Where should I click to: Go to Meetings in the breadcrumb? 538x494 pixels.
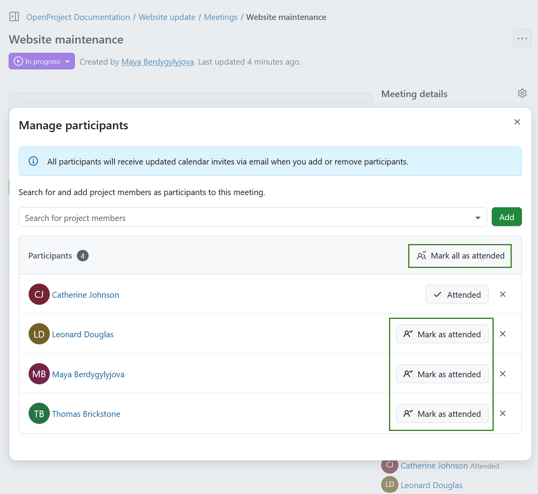[x=220, y=17]
